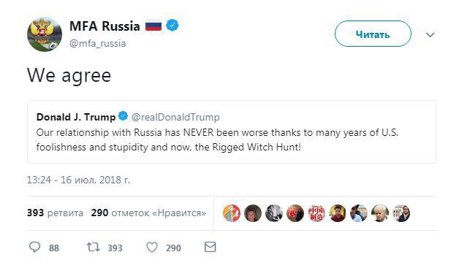Open the @mfa_russia handle link
Image resolution: width=459 pixels, height=271 pixels.
pos(97,44)
